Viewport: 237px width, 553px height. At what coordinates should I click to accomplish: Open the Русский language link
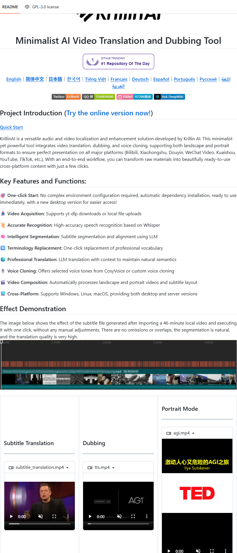208,79
